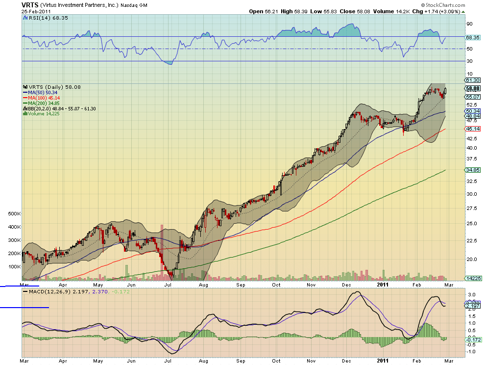Click the RSI area icon beside RSI(14)

[x=25, y=18]
